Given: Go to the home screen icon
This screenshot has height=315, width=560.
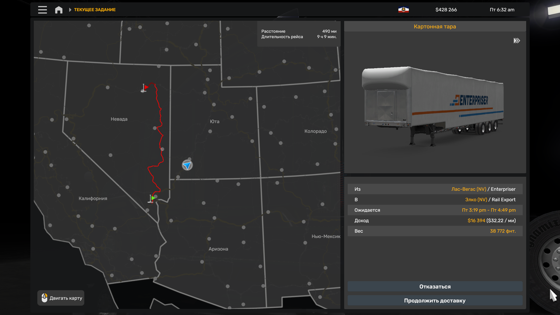Looking at the screenshot, I should [x=59, y=10].
